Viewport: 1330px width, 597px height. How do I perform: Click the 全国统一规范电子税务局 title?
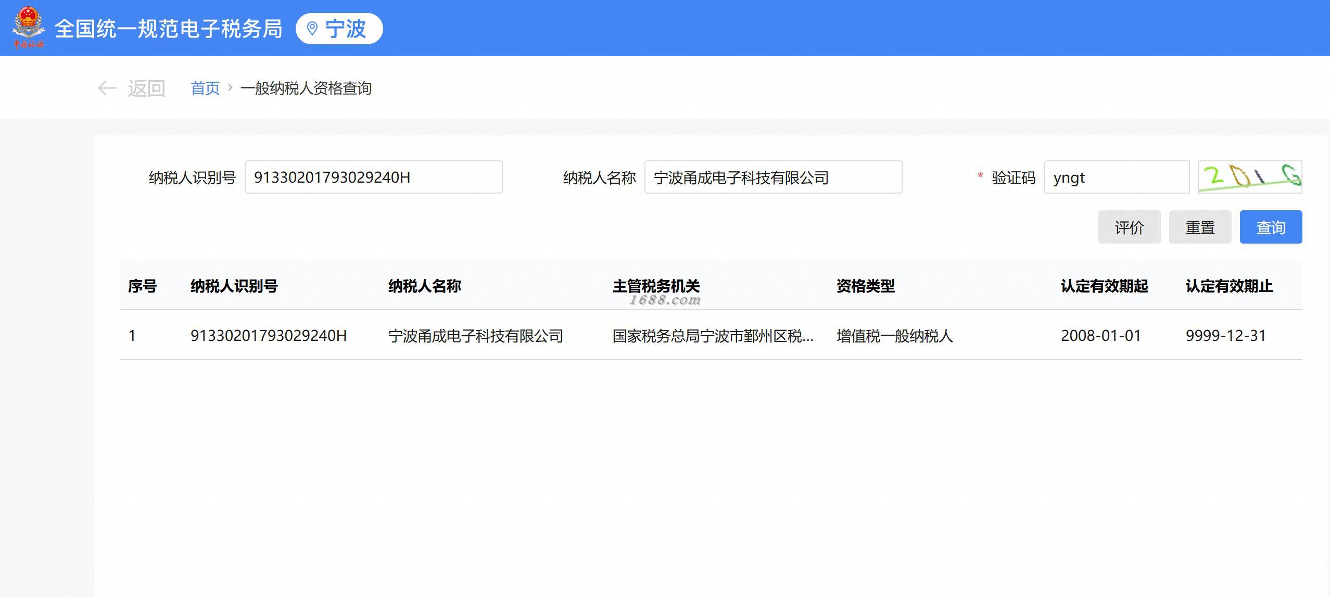[x=168, y=29]
